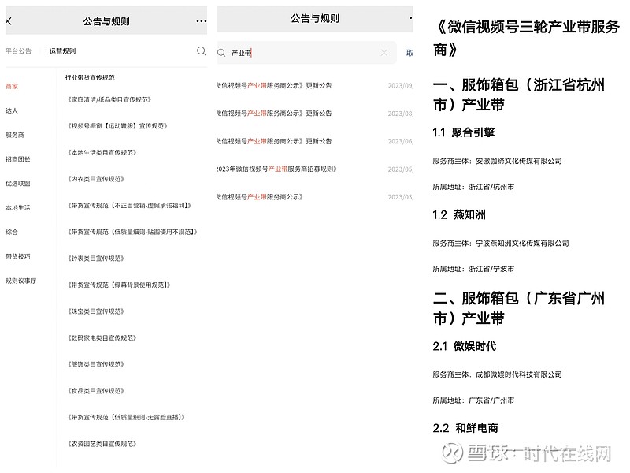Click the magnifier icon inside search box

point(222,53)
